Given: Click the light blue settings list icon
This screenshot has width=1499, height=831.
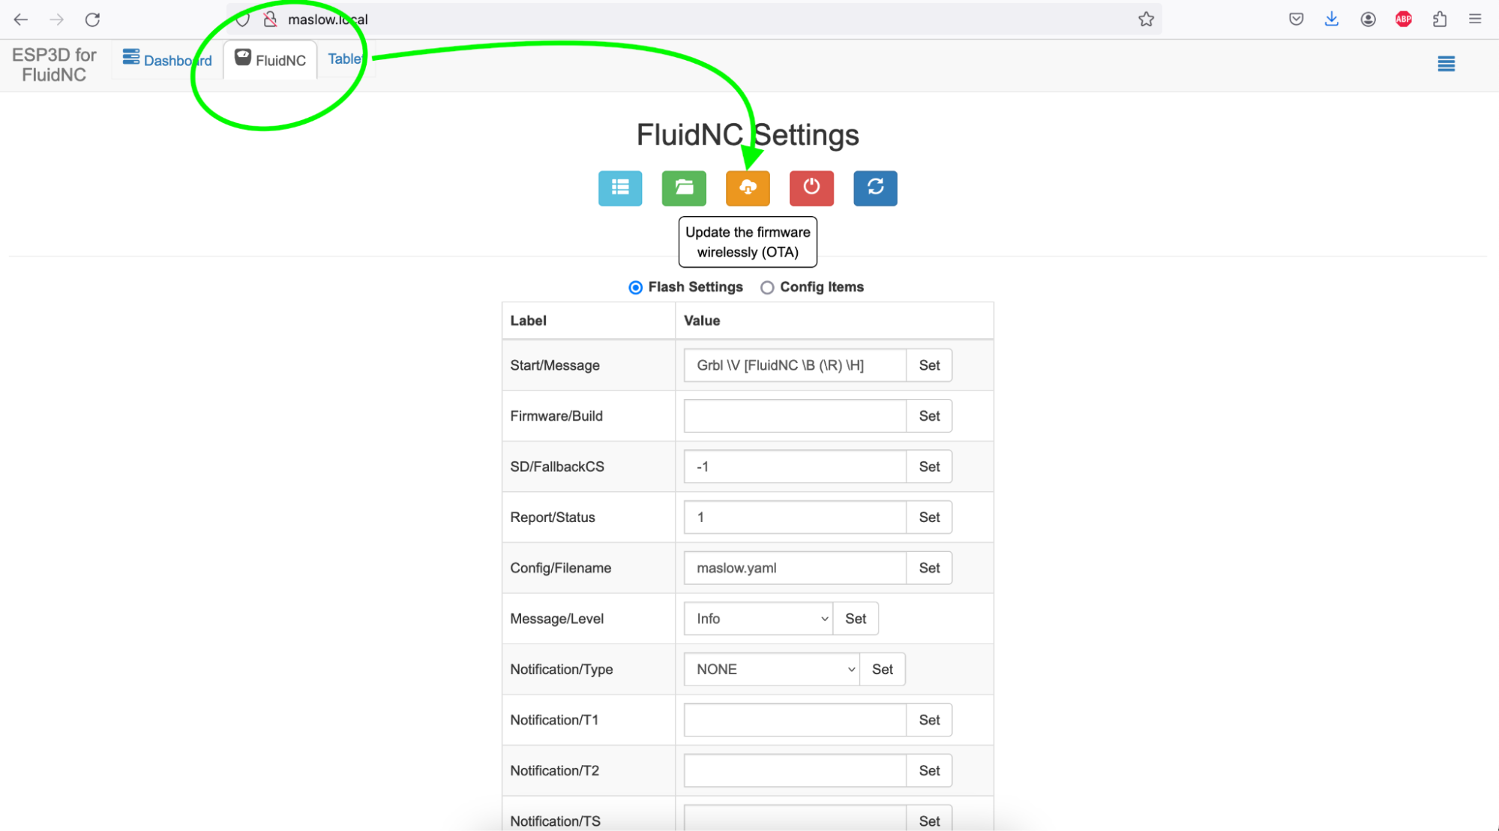Looking at the screenshot, I should tap(620, 188).
